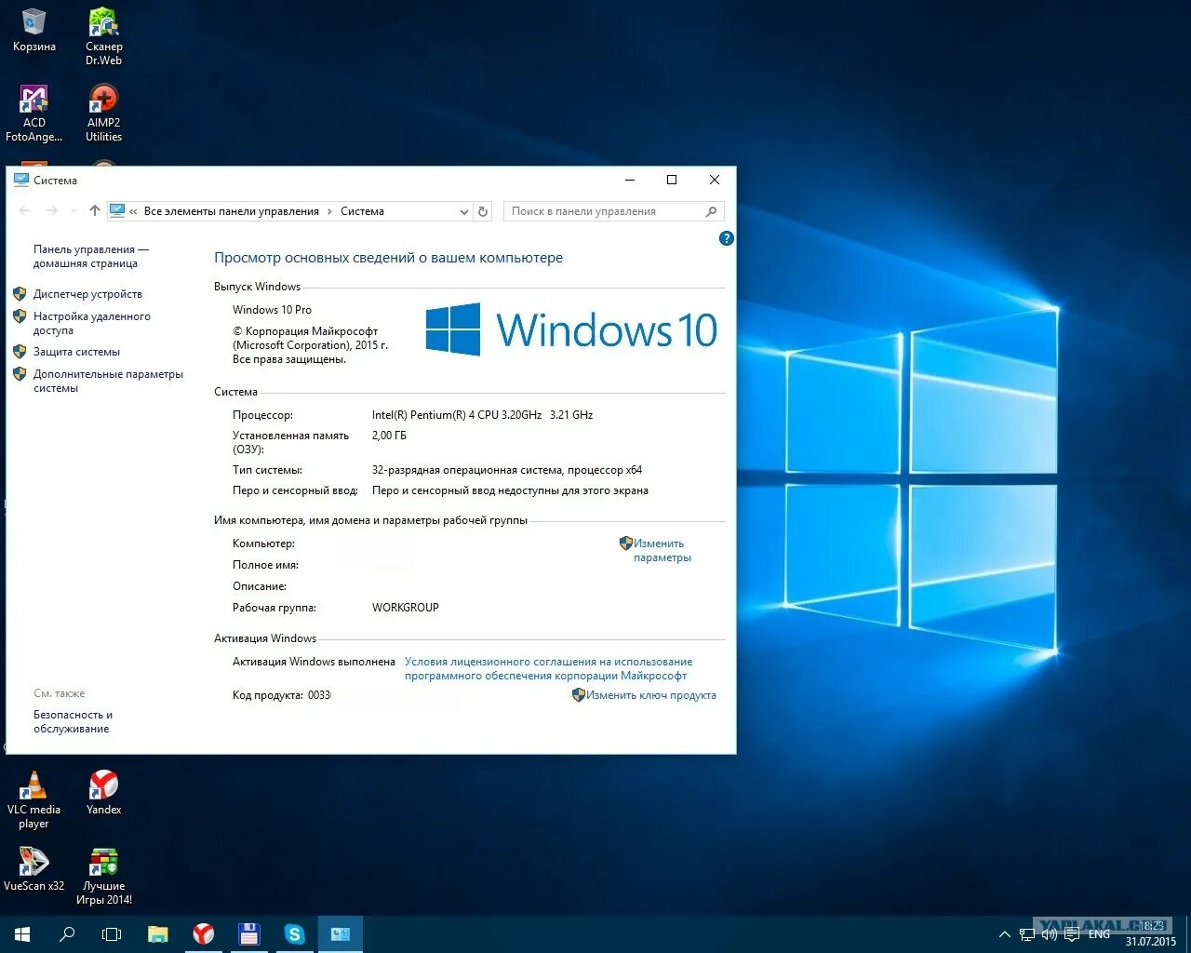Expand the double-chevron breadcrumb overflow
Viewport: 1191px width, 953px height.
pyautogui.click(x=134, y=211)
